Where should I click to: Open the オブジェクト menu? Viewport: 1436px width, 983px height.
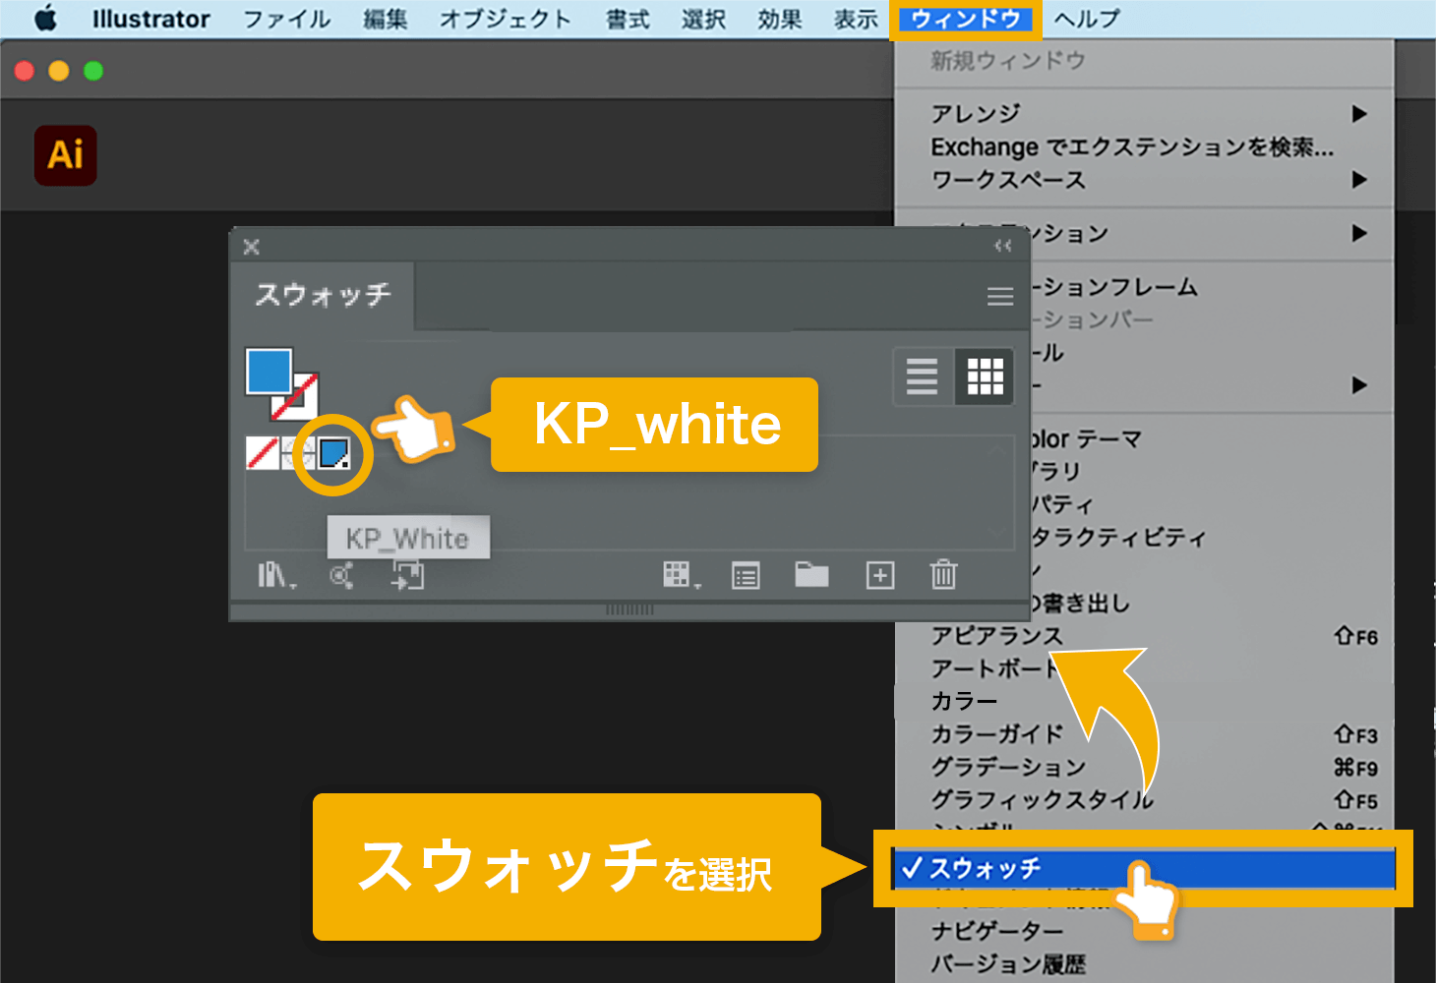[x=505, y=20]
